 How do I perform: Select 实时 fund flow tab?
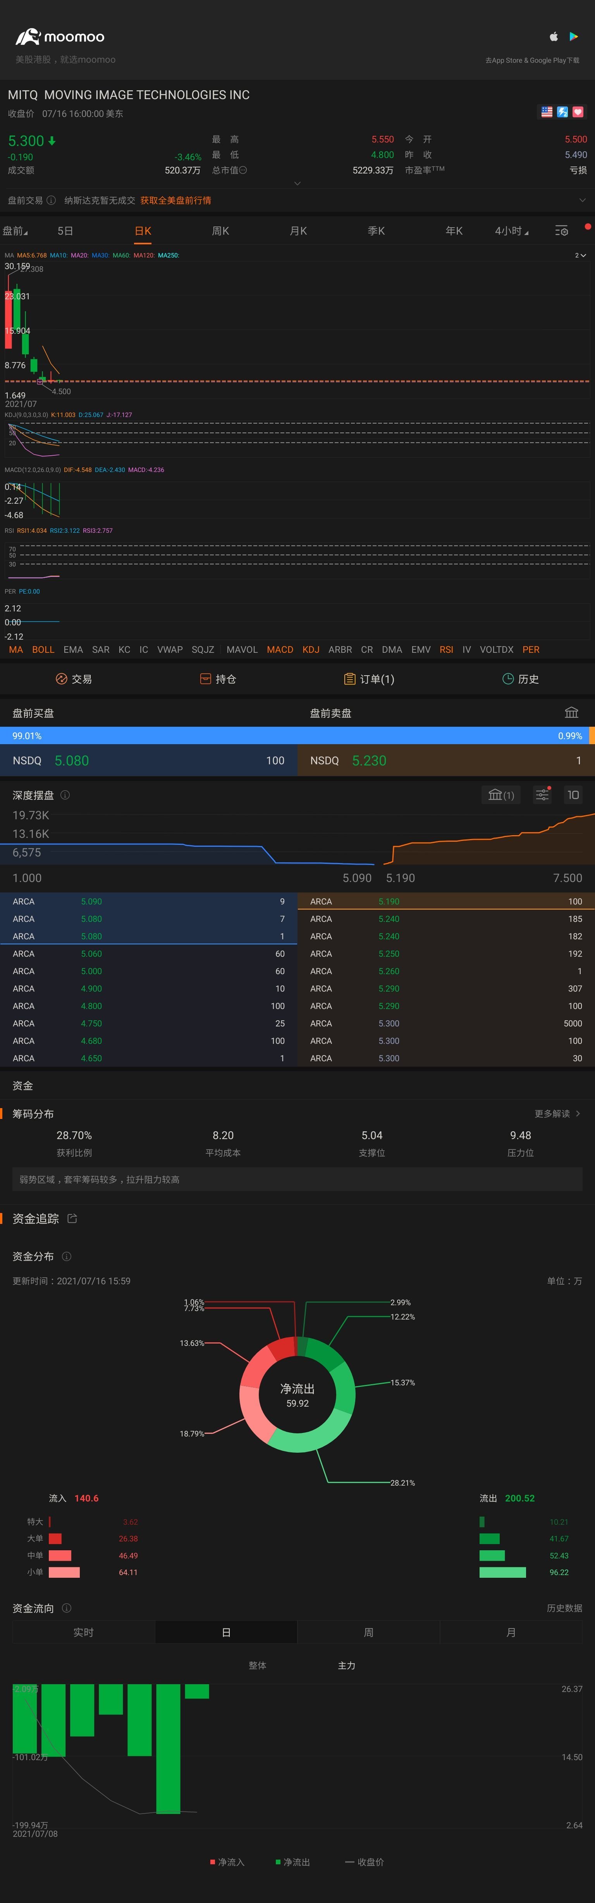click(84, 1632)
